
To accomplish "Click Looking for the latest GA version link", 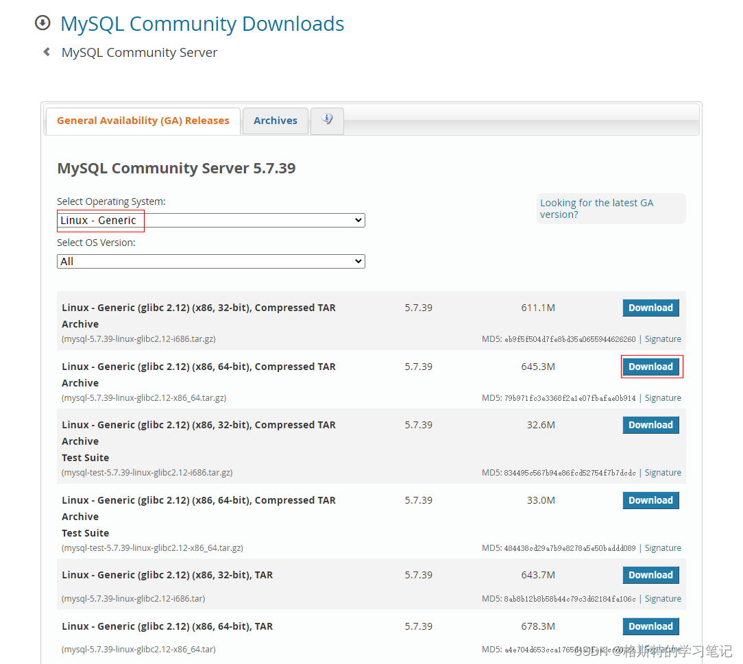I will click(x=596, y=208).
